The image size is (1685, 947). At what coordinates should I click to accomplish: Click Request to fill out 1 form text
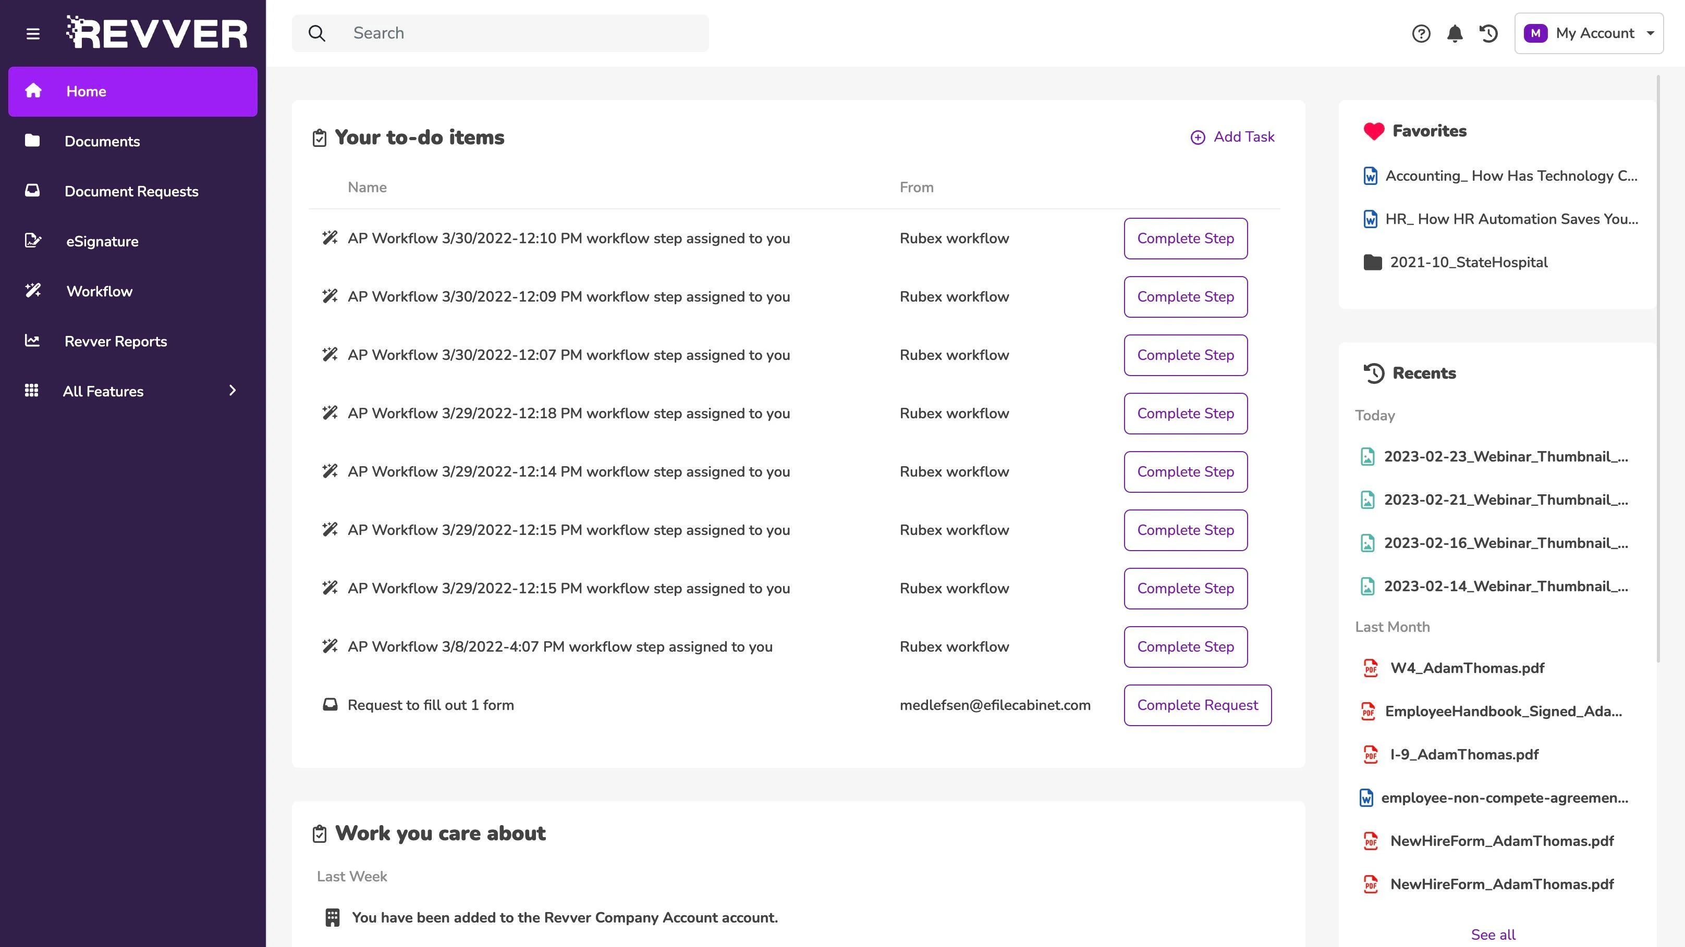pyautogui.click(x=431, y=705)
